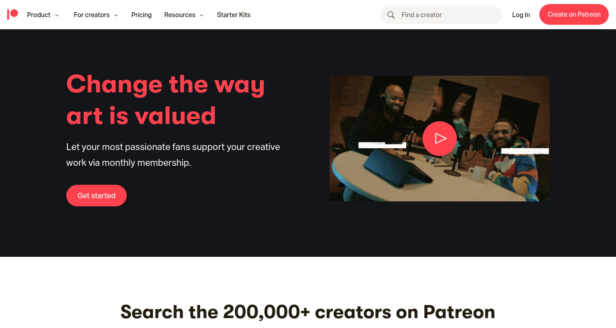Image resolution: width=616 pixels, height=328 pixels.
Task: Expand the Resources dropdown chevron
Action: (202, 15)
